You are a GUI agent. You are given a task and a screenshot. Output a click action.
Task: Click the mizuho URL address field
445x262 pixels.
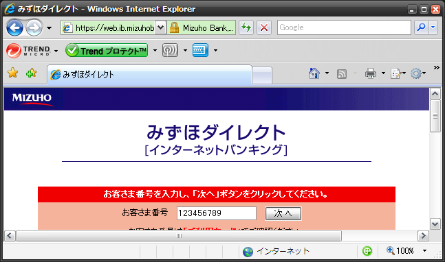pos(108,27)
